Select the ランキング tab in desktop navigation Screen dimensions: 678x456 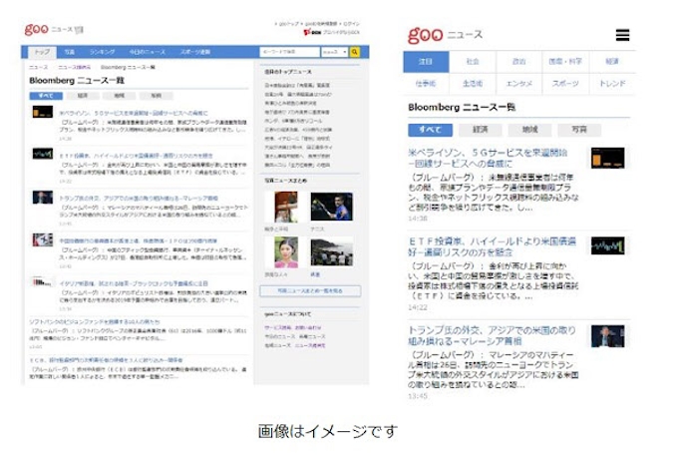102,51
